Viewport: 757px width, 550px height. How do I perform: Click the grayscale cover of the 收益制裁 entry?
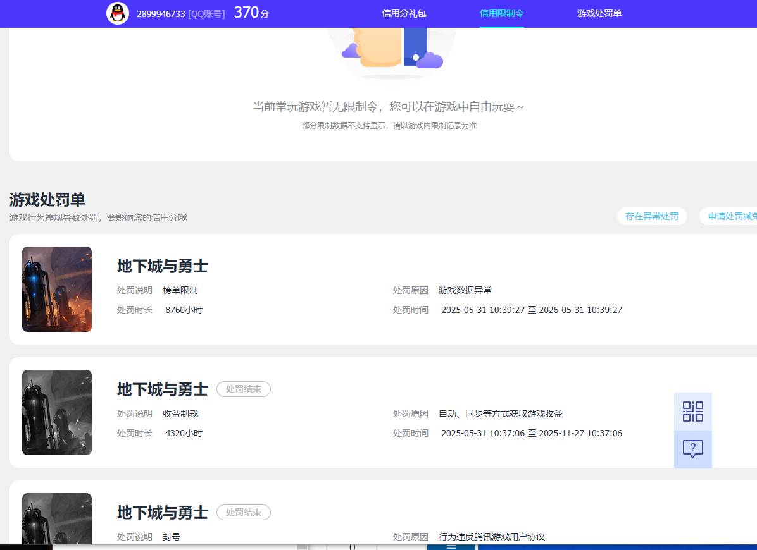coord(57,412)
